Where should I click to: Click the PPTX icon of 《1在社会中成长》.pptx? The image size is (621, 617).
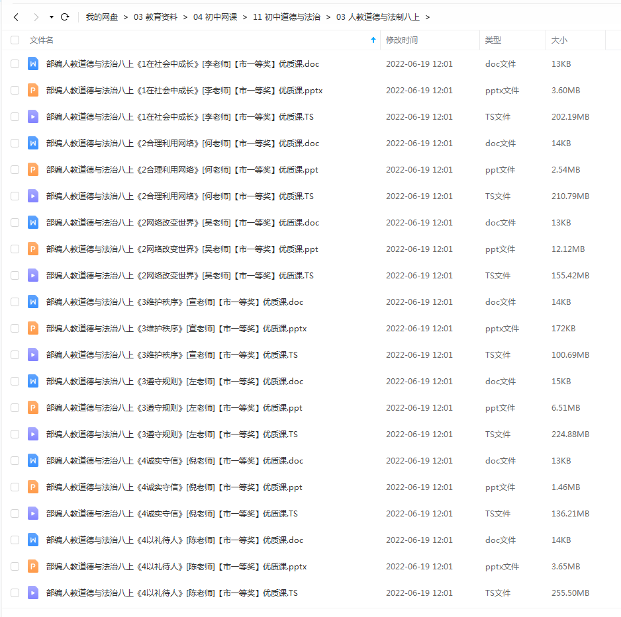32,90
